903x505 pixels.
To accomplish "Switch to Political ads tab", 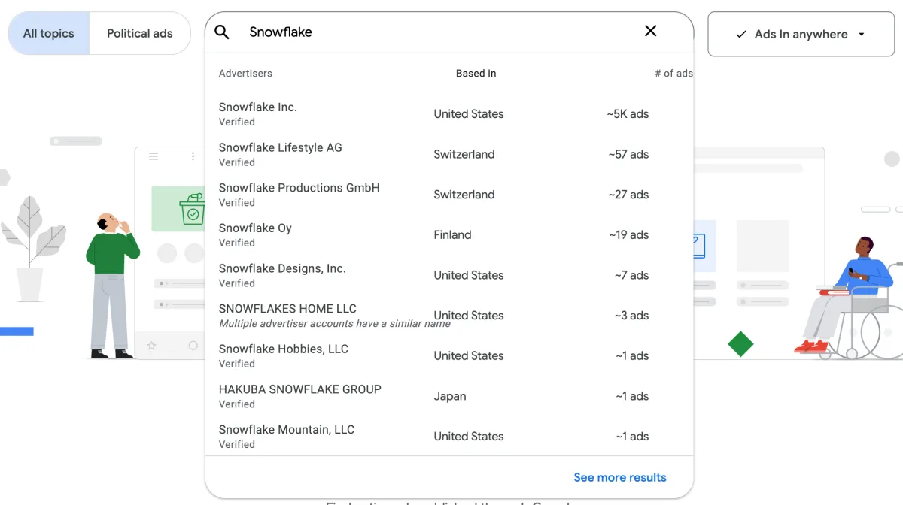I will [140, 33].
